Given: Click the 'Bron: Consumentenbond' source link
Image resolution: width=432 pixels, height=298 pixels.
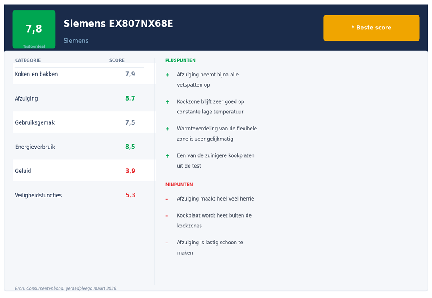Looking at the screenshot, I should point(67,288).
